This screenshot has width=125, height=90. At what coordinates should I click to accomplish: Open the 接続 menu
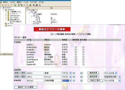(x=5, y=2)
